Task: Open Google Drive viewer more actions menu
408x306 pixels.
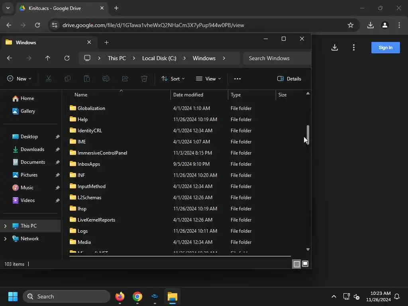Action: (354, 47)
